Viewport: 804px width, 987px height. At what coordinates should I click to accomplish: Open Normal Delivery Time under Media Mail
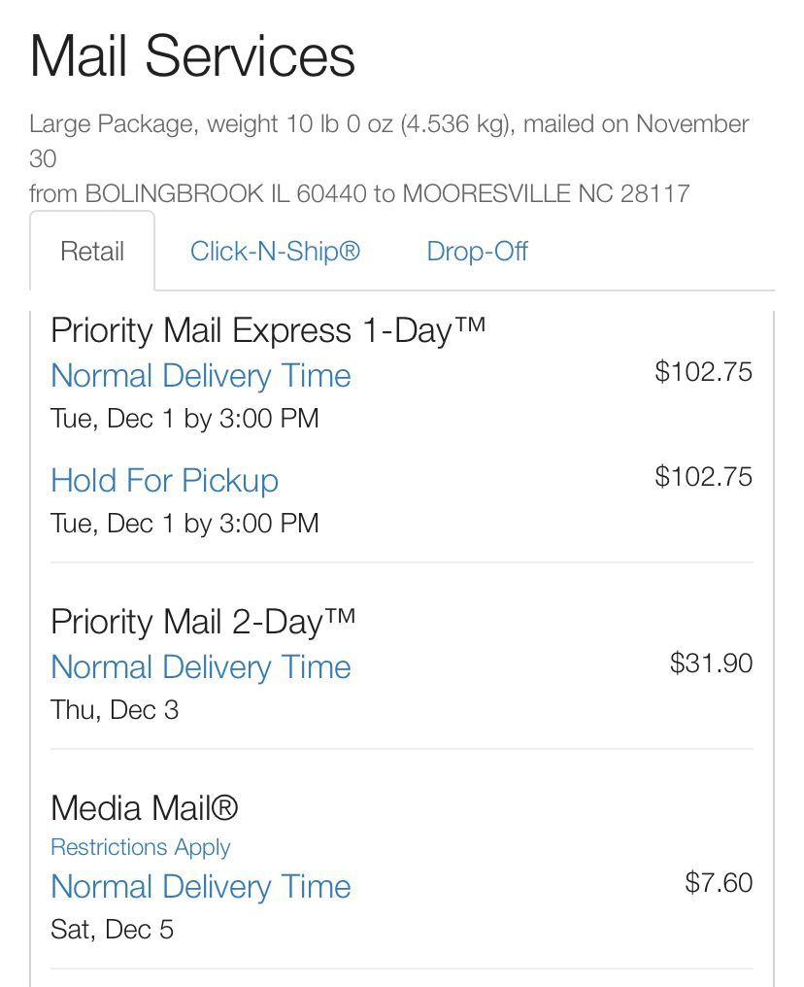(x=201, y=886)
